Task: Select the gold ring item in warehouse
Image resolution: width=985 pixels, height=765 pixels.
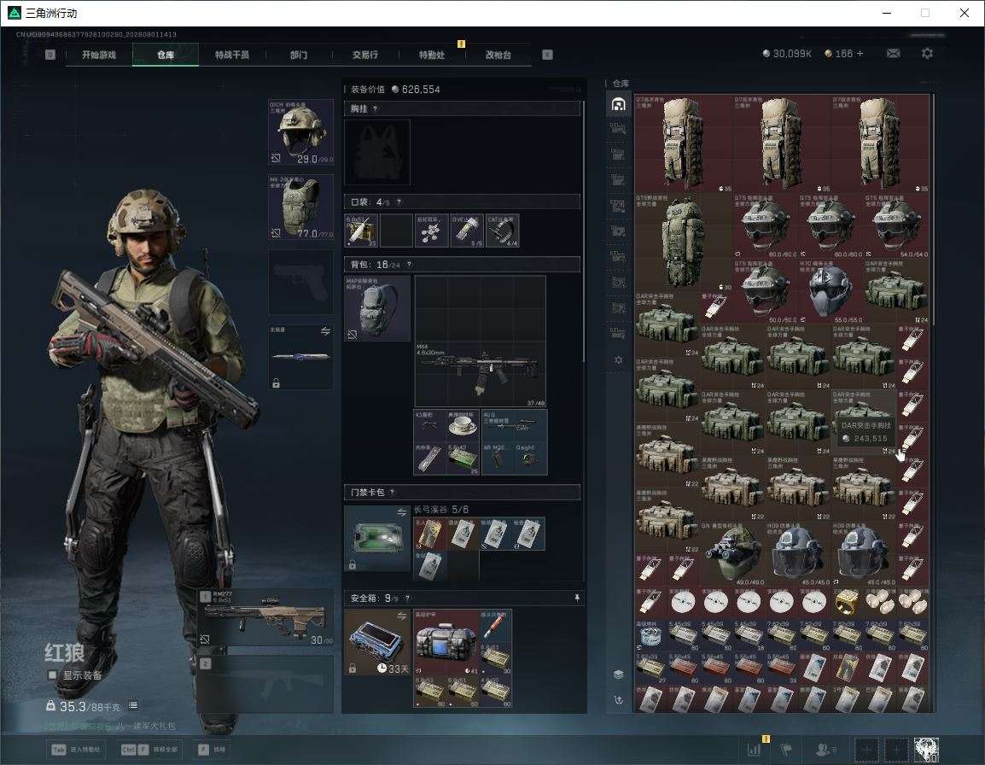Action: [x=847, y=602]
